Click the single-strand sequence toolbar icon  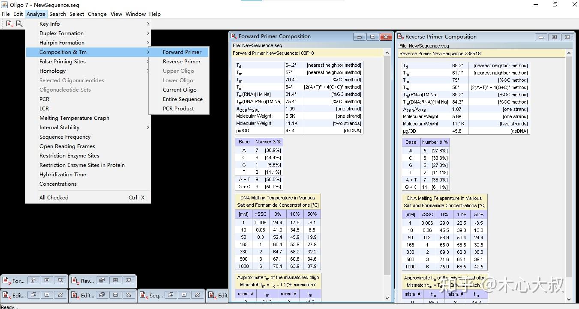(x=9, y=24)
